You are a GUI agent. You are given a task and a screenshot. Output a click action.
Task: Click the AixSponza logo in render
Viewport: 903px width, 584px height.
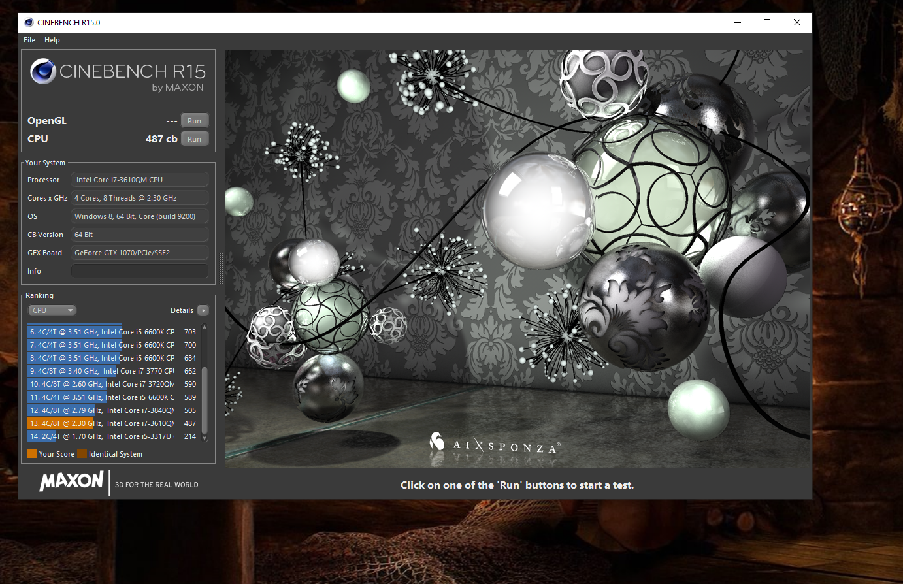(x=495, y=445)
